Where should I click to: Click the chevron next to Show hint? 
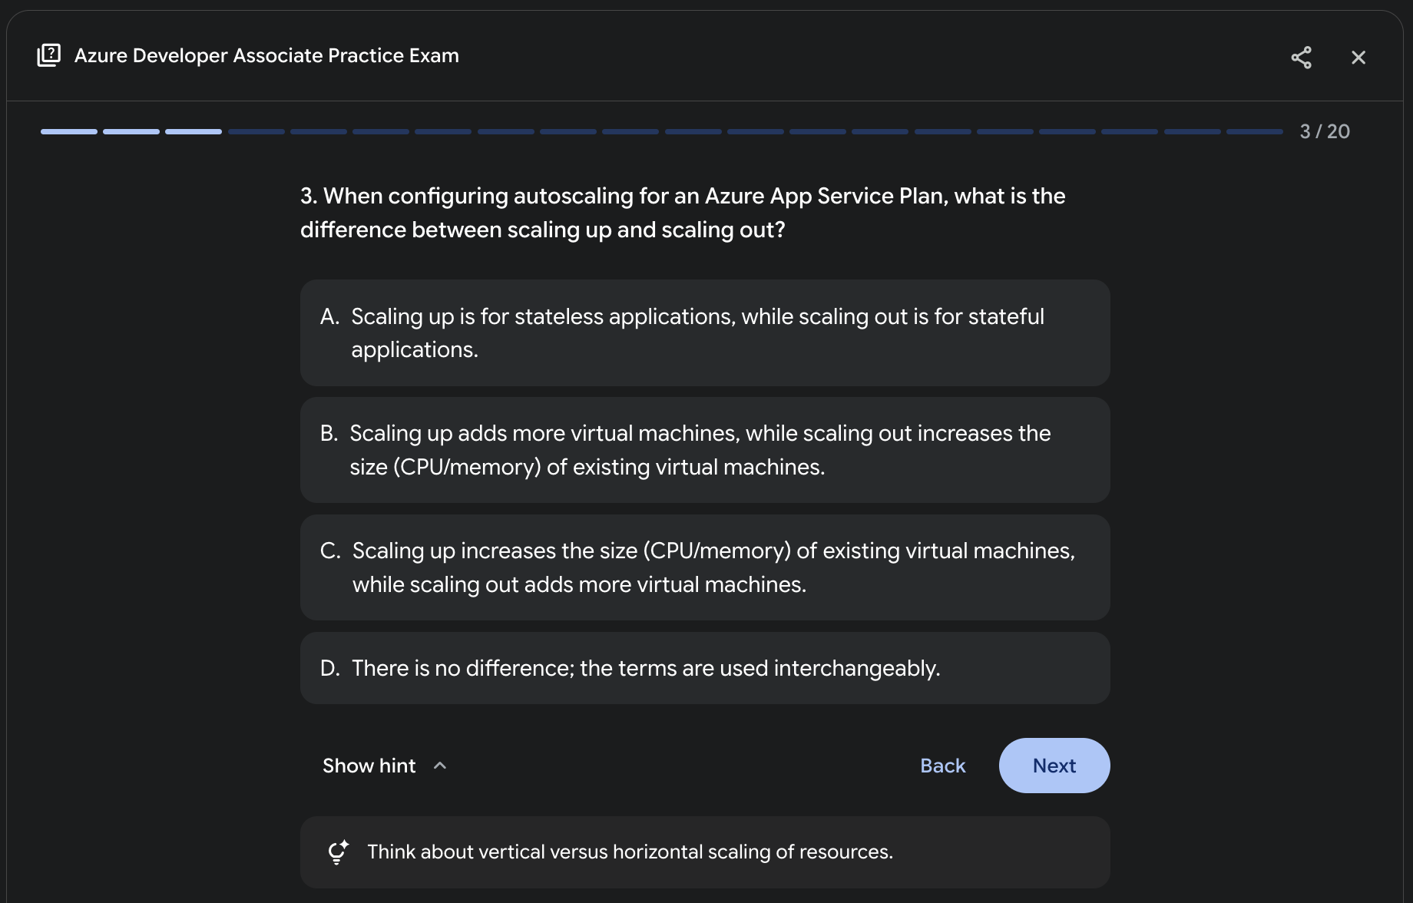[x=440, y=766]
